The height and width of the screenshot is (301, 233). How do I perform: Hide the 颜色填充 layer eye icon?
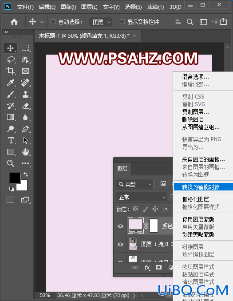(120, 226)
